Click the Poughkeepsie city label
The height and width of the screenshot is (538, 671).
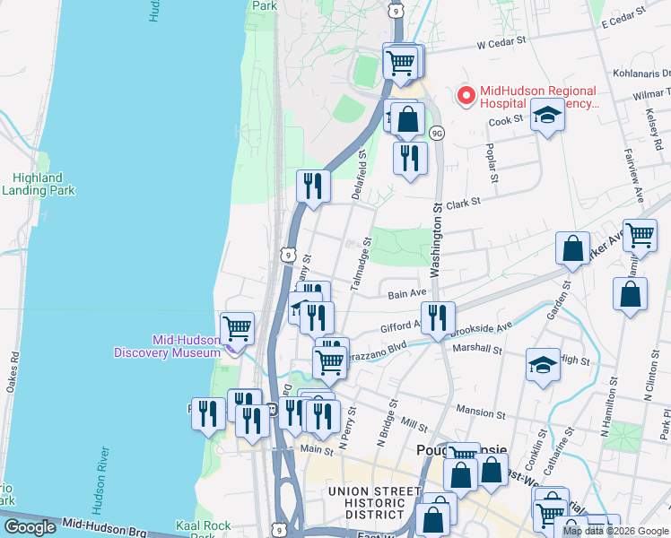461,450
